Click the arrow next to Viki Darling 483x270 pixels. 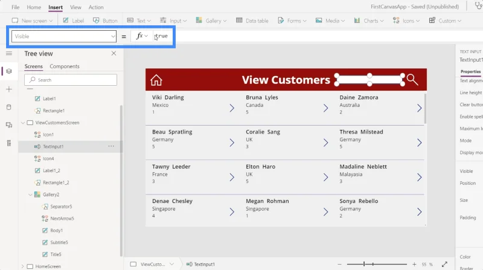(232, 108)
